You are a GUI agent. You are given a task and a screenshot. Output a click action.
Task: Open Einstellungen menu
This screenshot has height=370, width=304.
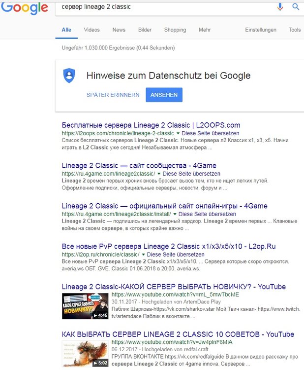pyautogui.click(x=261, y=30)
